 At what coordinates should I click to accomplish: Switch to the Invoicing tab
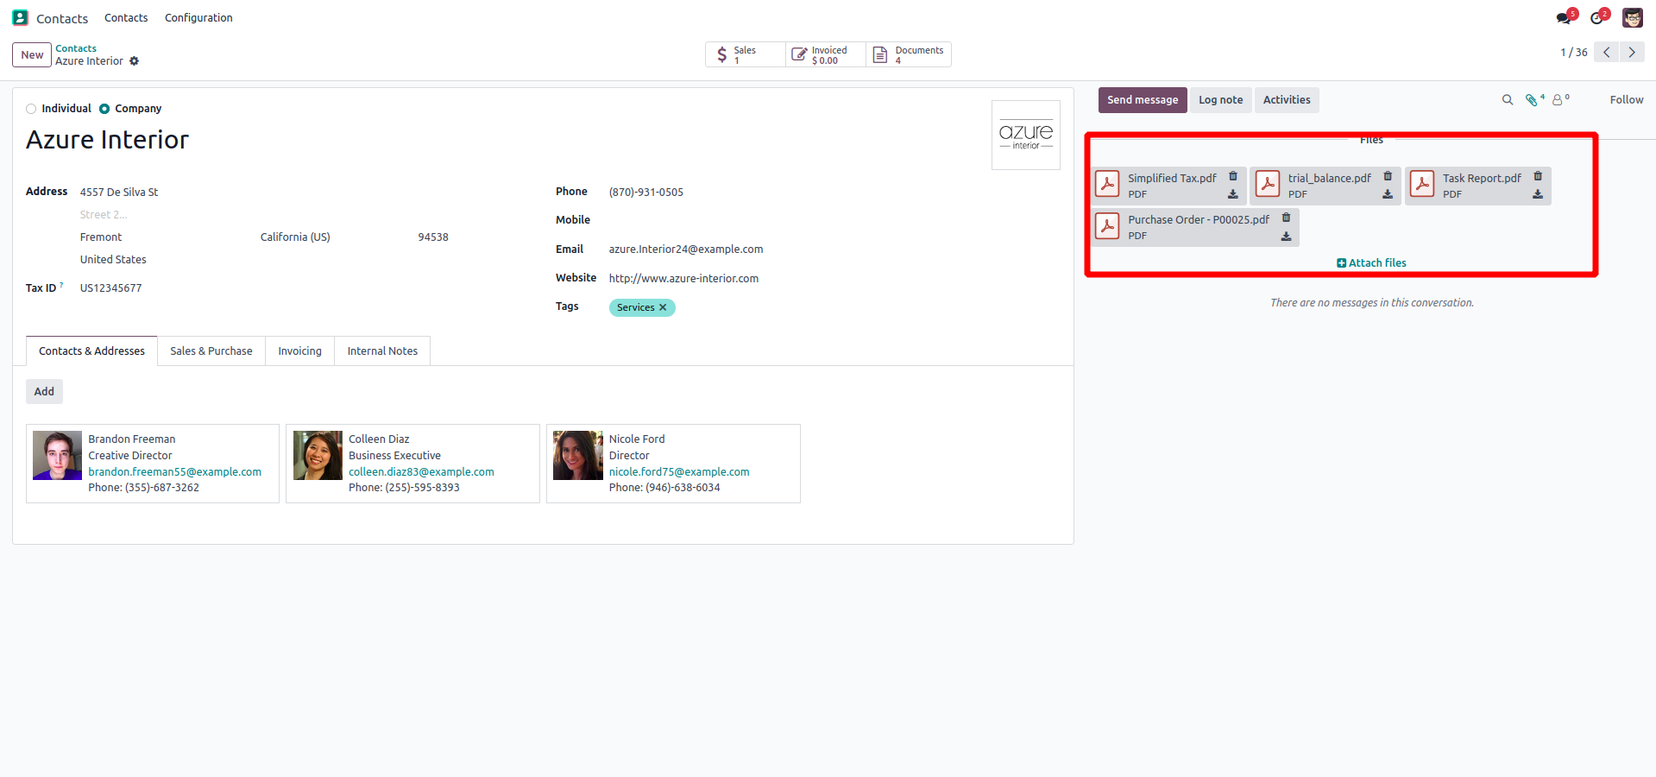tap(299, 351)
